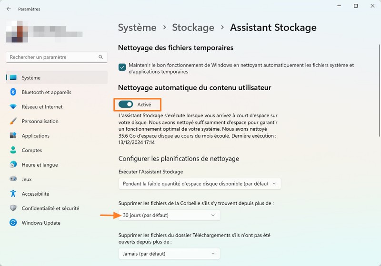Click the Système breadcrumb link
Image resolution: width=381 pixels, height=266 pixels.
tap(137, 28)
